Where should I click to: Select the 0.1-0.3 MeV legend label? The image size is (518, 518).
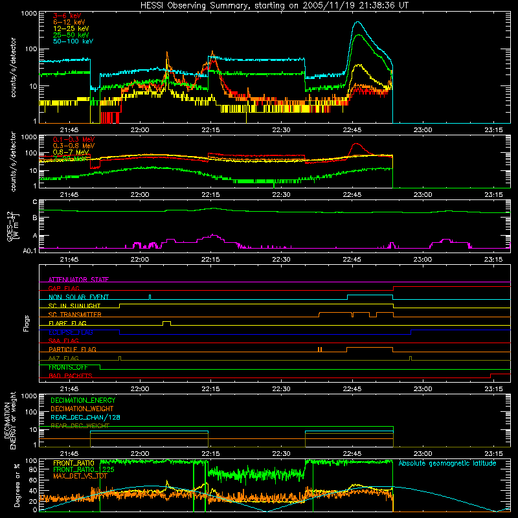(74, 139)
